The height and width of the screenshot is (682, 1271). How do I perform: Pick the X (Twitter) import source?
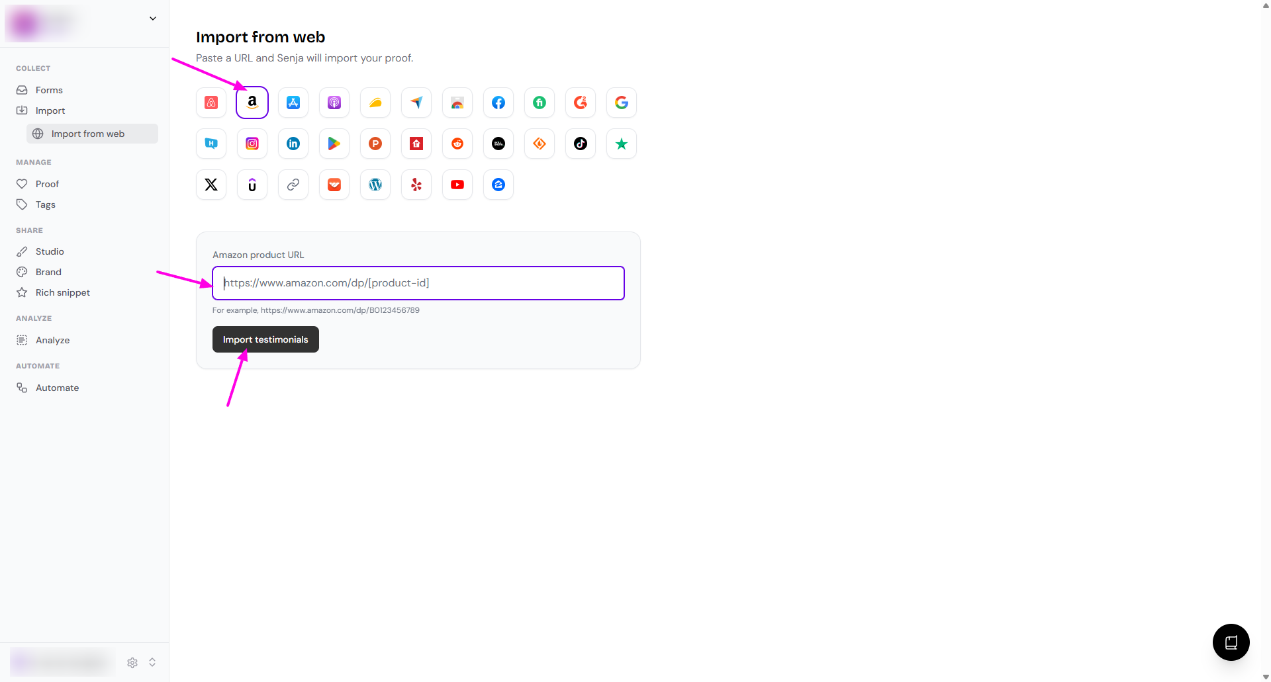(211, 185)
